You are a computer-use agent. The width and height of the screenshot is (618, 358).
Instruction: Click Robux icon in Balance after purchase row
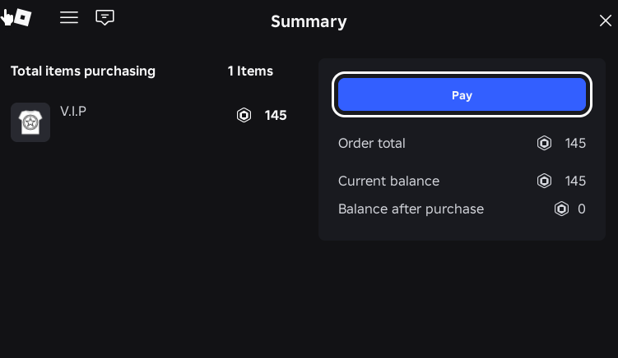point(562,209)
